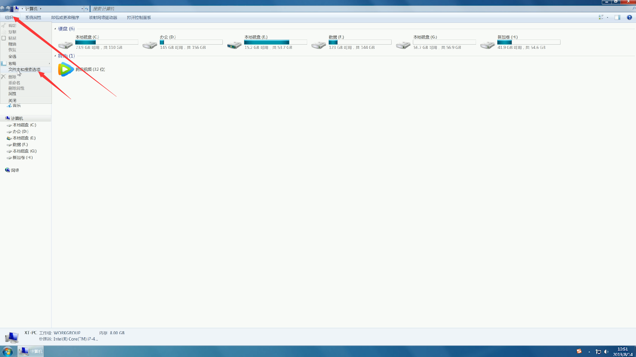Screen dimensions: 636x357
Task: Click the 计算机 taskbar button
Action: coord(31,351)
